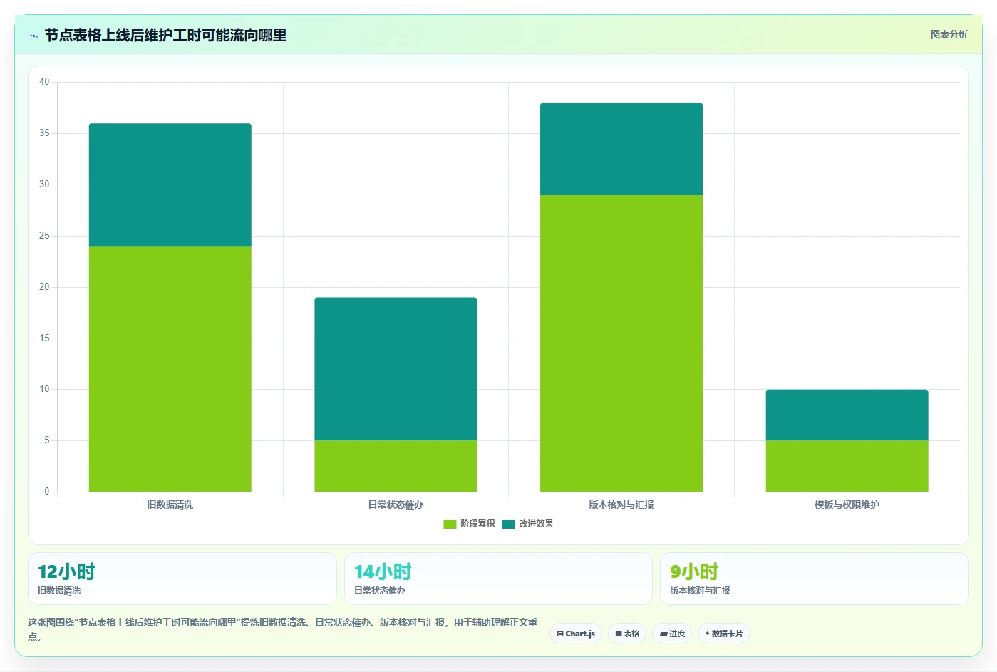Click the y-axis value 15
Image resolution: width=997 pixels, height=672 pixels.
click(44, 338)
